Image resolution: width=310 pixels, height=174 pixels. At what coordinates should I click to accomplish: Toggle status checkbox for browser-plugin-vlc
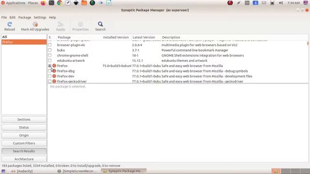tap(49, 45)
